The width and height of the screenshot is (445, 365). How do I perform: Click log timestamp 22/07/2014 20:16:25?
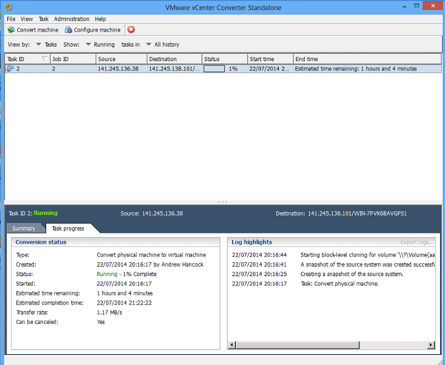259,274
